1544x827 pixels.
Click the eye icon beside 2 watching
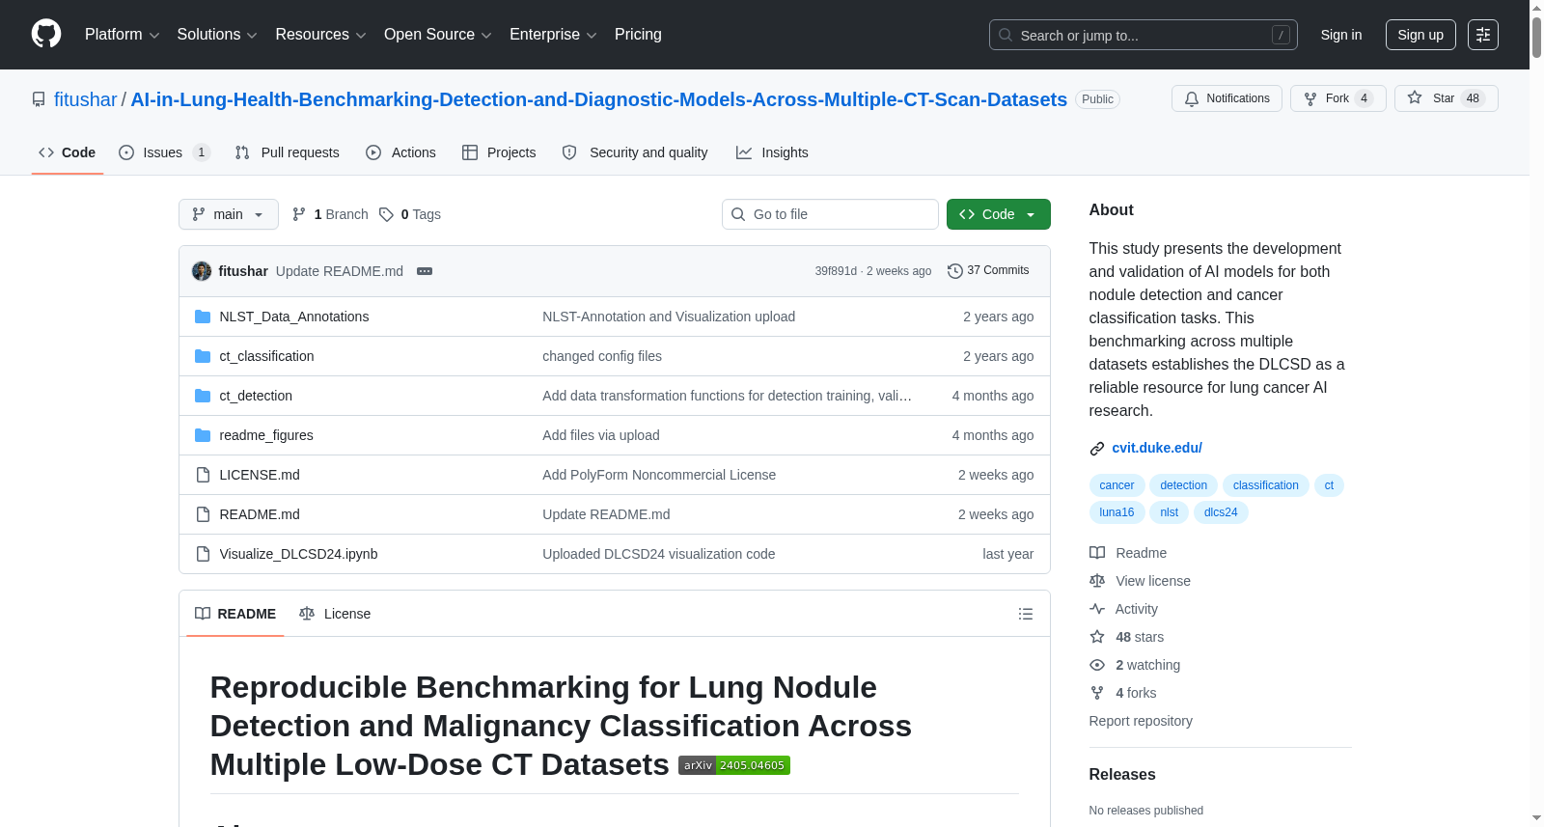pos(1097,665)
